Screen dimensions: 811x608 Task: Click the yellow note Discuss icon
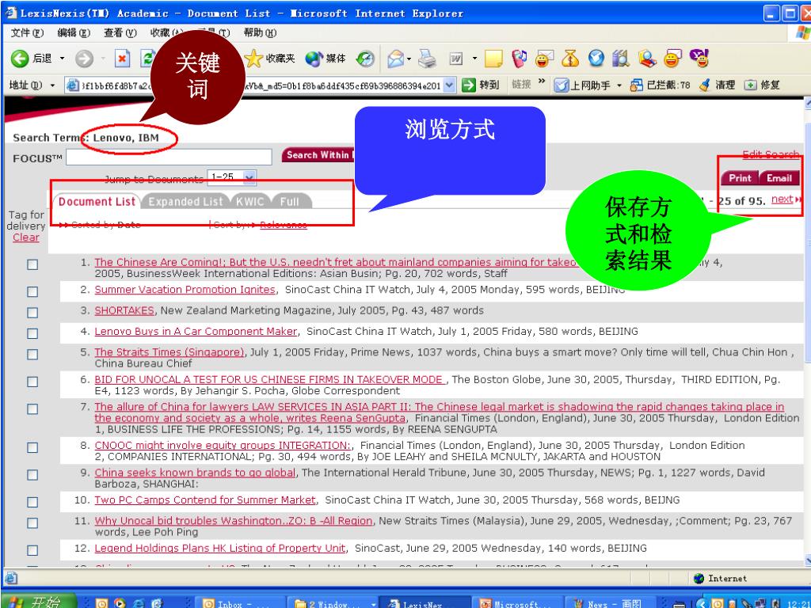click(x=493, y=59)
